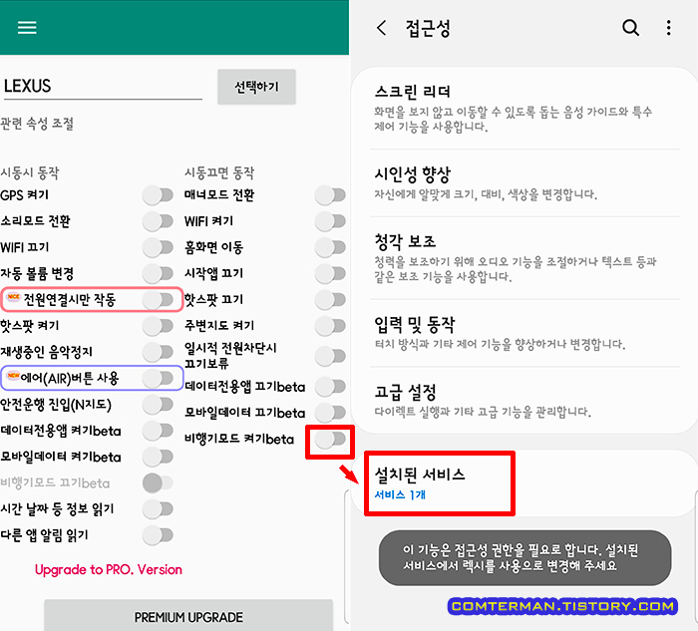Toggle 데이터전용앱 켜기beta switch
This screenshot has width=698, height=631.
point(158,431)
